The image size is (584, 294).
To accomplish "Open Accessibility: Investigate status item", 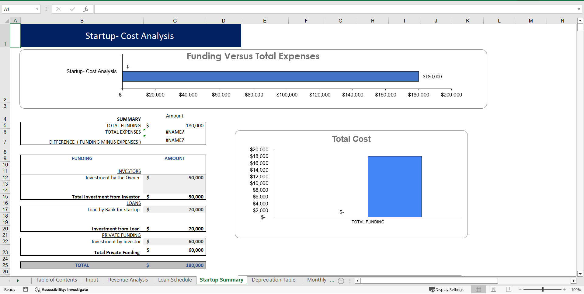I will click(61, 289).
